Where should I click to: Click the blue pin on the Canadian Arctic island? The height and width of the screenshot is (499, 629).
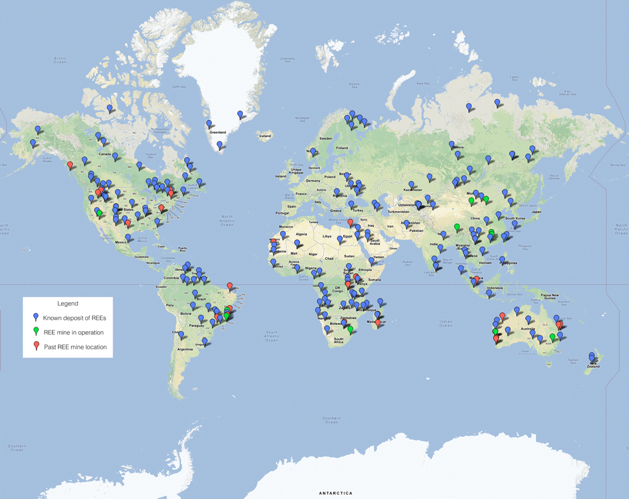(x=109, y=108)
